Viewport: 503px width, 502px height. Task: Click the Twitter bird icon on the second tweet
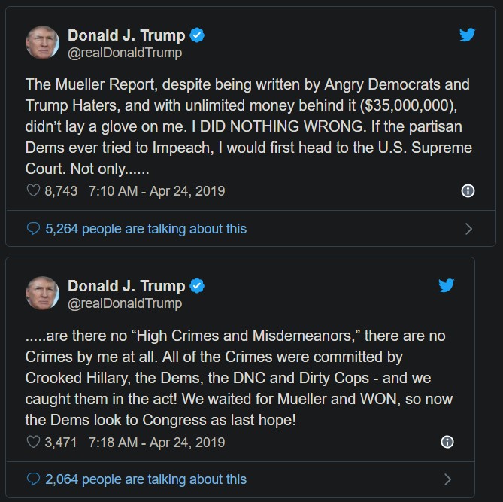(x=446, y=286)
